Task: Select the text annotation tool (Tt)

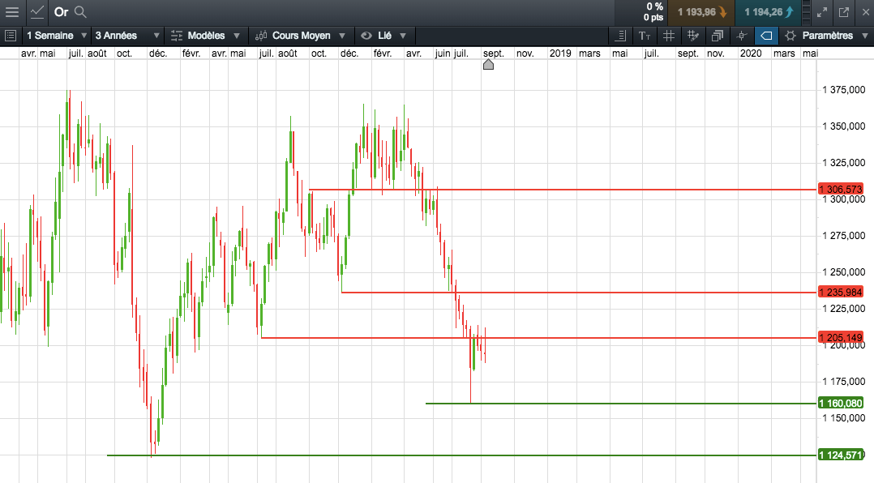Action: point(645,36)
